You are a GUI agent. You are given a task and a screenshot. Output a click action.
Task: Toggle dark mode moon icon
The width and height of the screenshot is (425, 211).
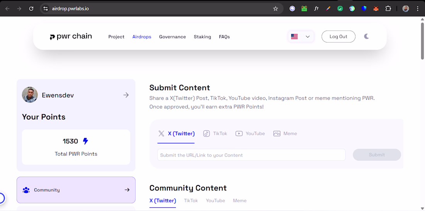click(366, 36)
